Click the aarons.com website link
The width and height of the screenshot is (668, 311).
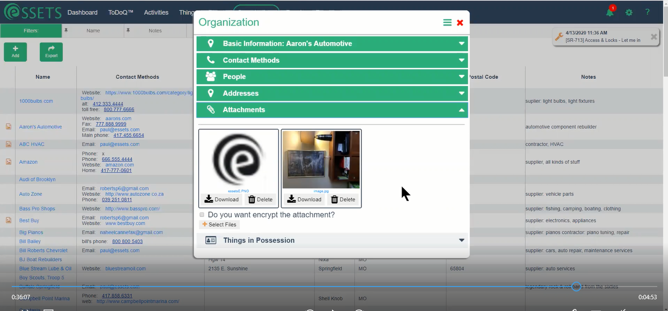tap(118, 119)
